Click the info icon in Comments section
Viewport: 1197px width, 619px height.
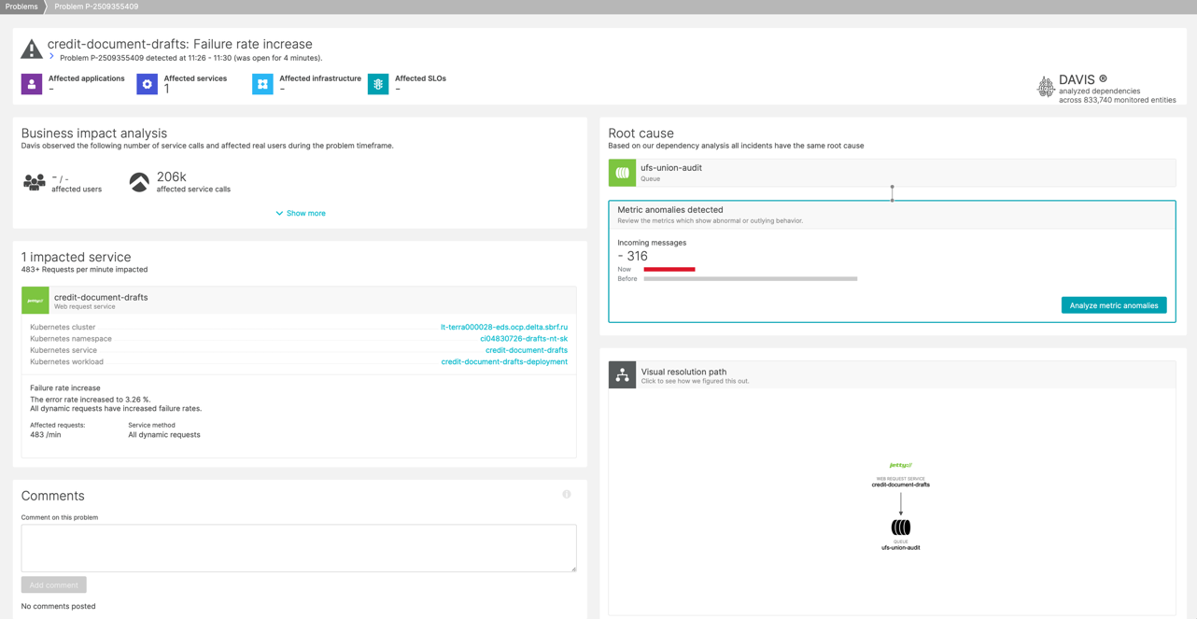(566, 494)
